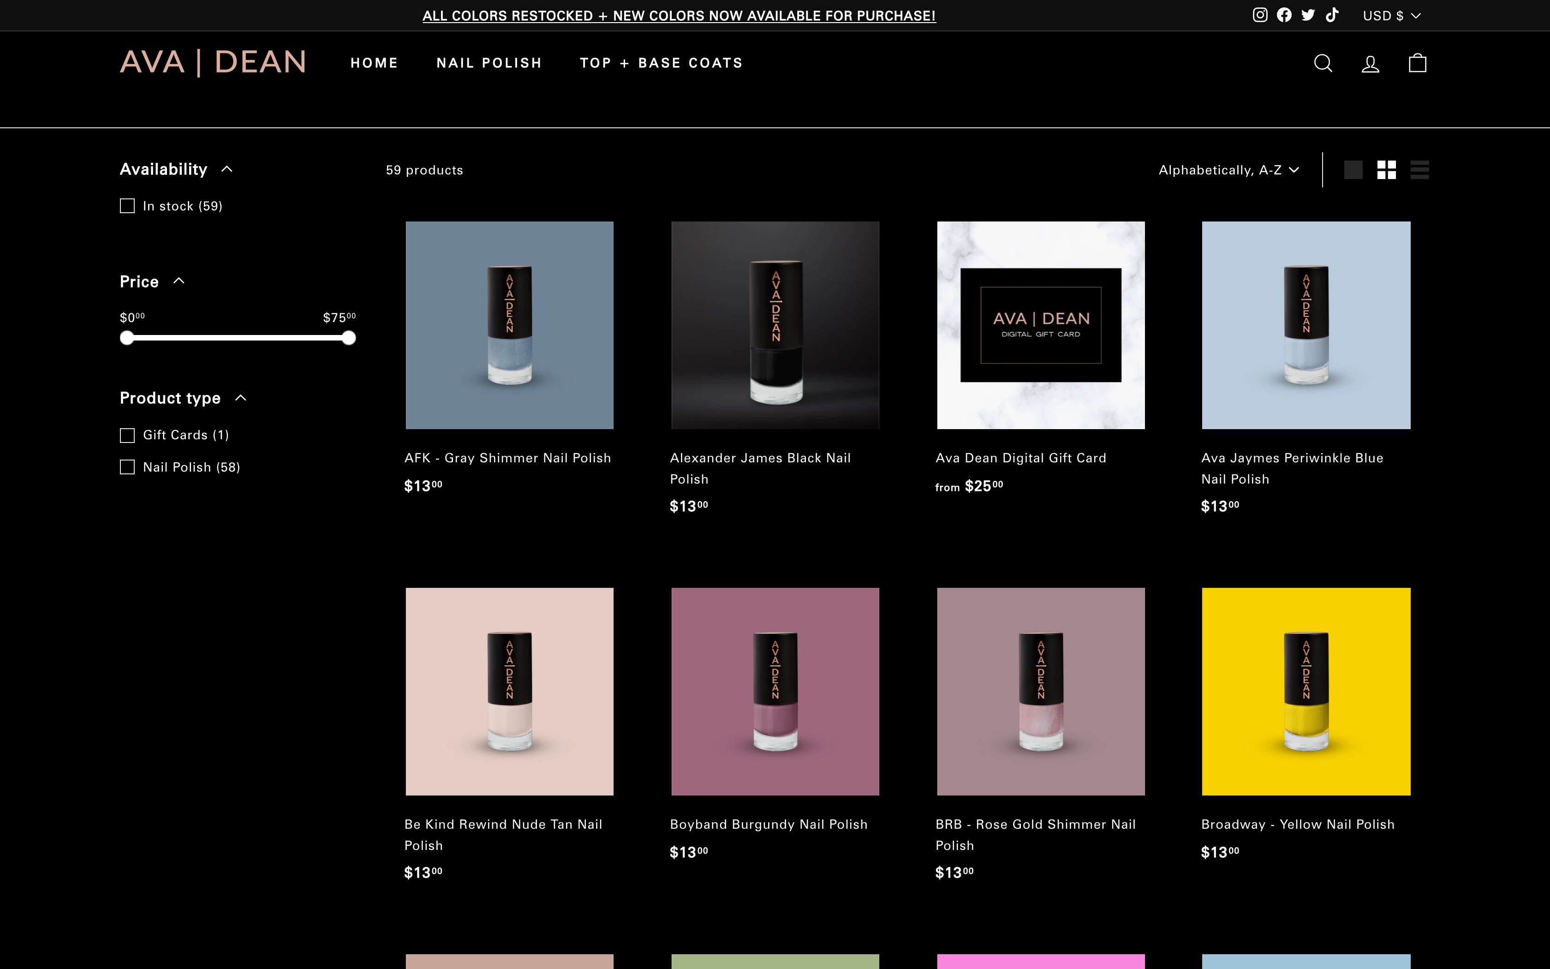The width and height of the screenshot is (1550, 969).
Task: Click the restocked colors announcement link
Action: click(x=679, y=15)
